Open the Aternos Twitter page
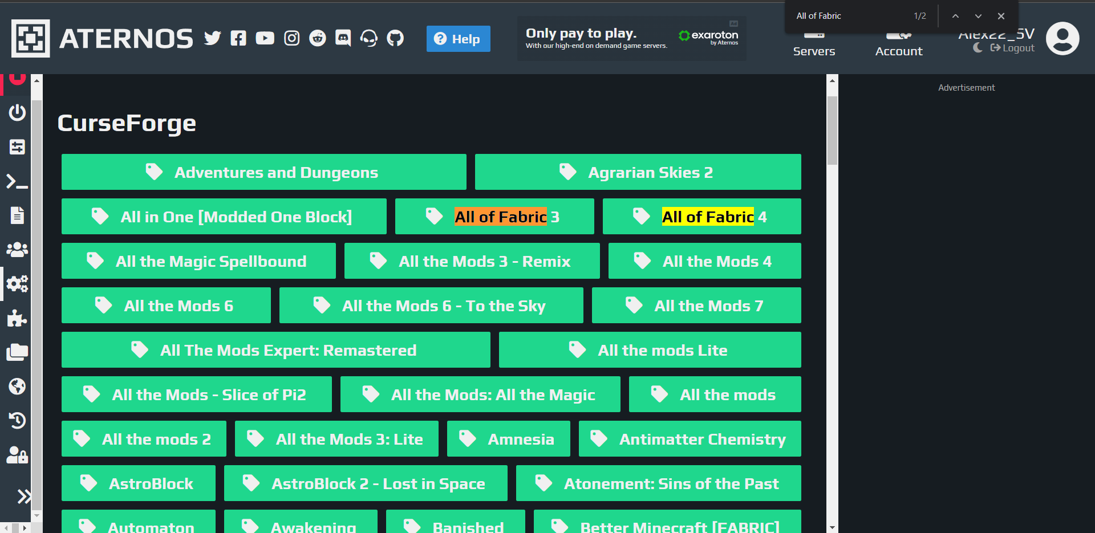The image size is (1095, 533). tap(212, 38)
